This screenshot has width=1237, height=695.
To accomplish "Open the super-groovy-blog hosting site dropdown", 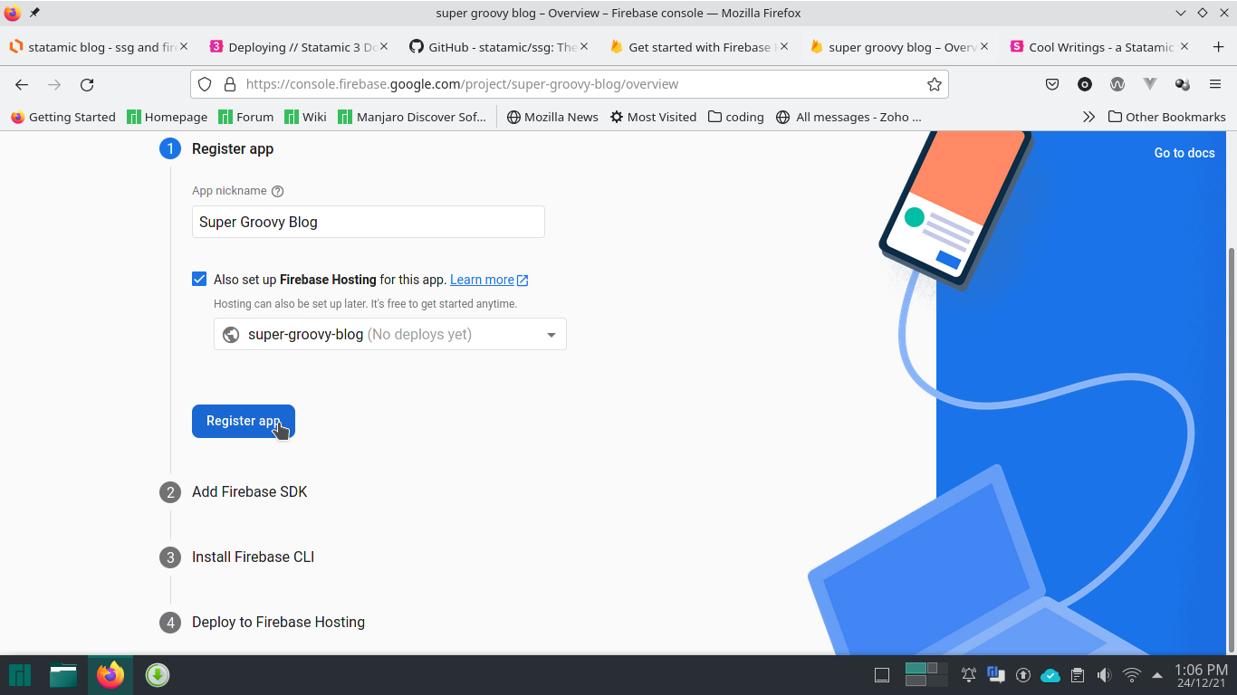I will (390, 334).
